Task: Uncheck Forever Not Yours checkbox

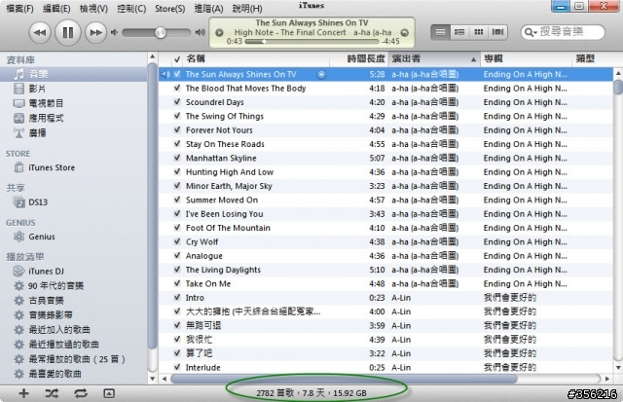Action: click(177, 129)
